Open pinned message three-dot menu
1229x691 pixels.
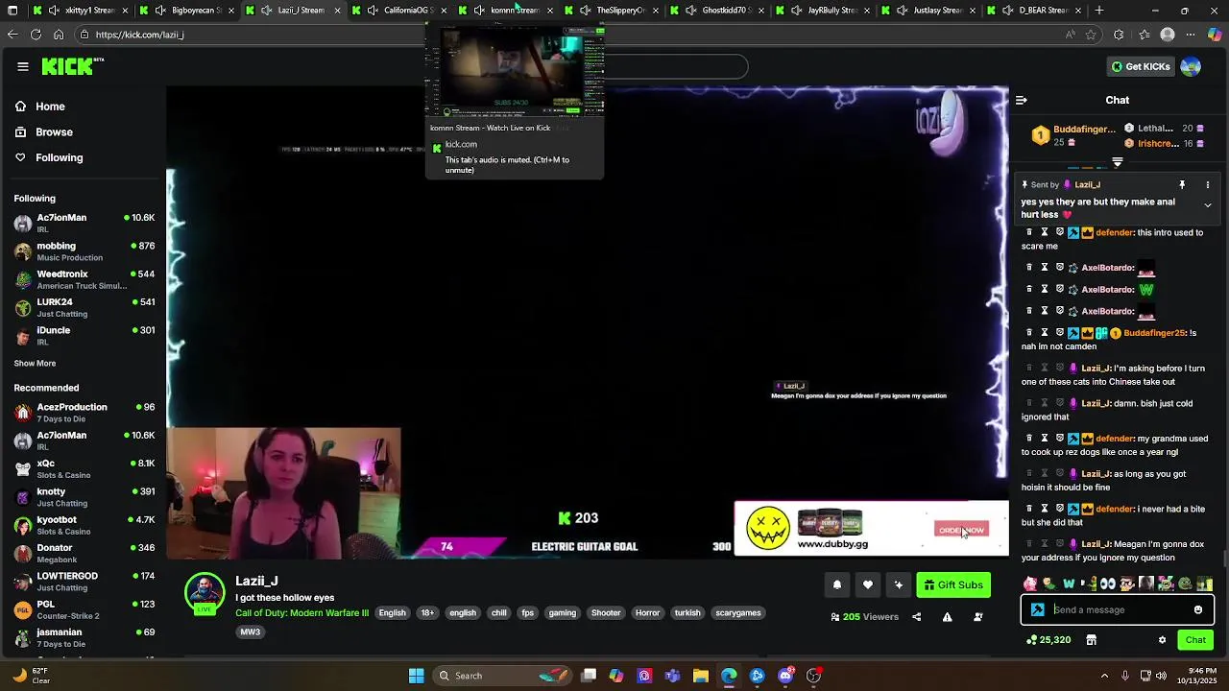pos(1208,184)
